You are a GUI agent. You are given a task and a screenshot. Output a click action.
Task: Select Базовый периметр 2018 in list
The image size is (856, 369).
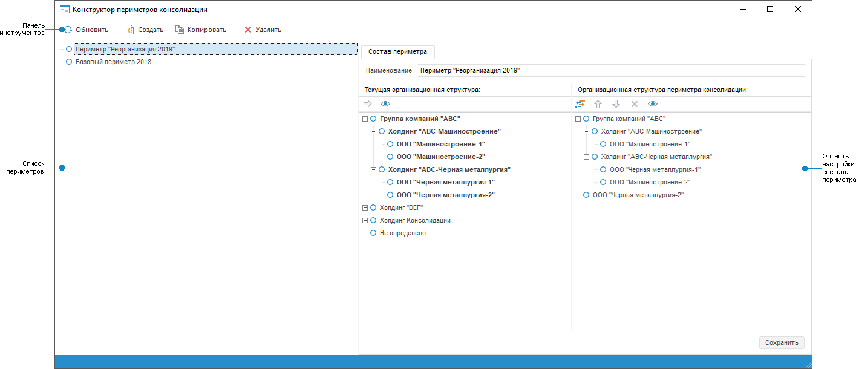[113, 62]
